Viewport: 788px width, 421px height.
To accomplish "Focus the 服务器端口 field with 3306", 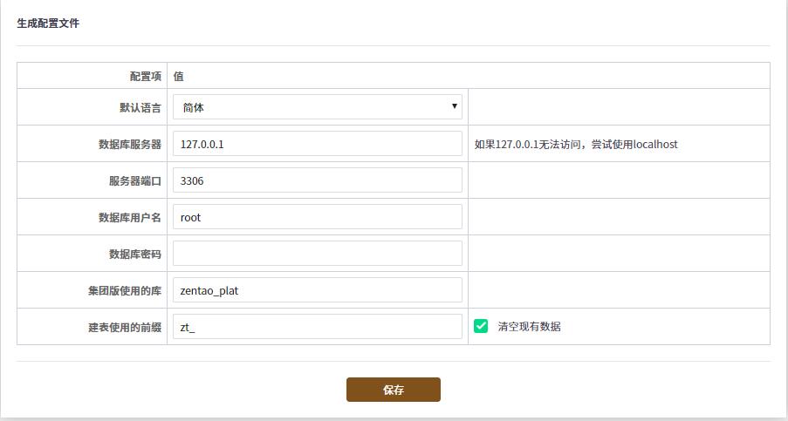I will [x=318, y=180].
